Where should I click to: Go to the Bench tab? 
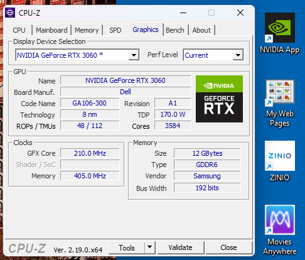pos(175,30)
